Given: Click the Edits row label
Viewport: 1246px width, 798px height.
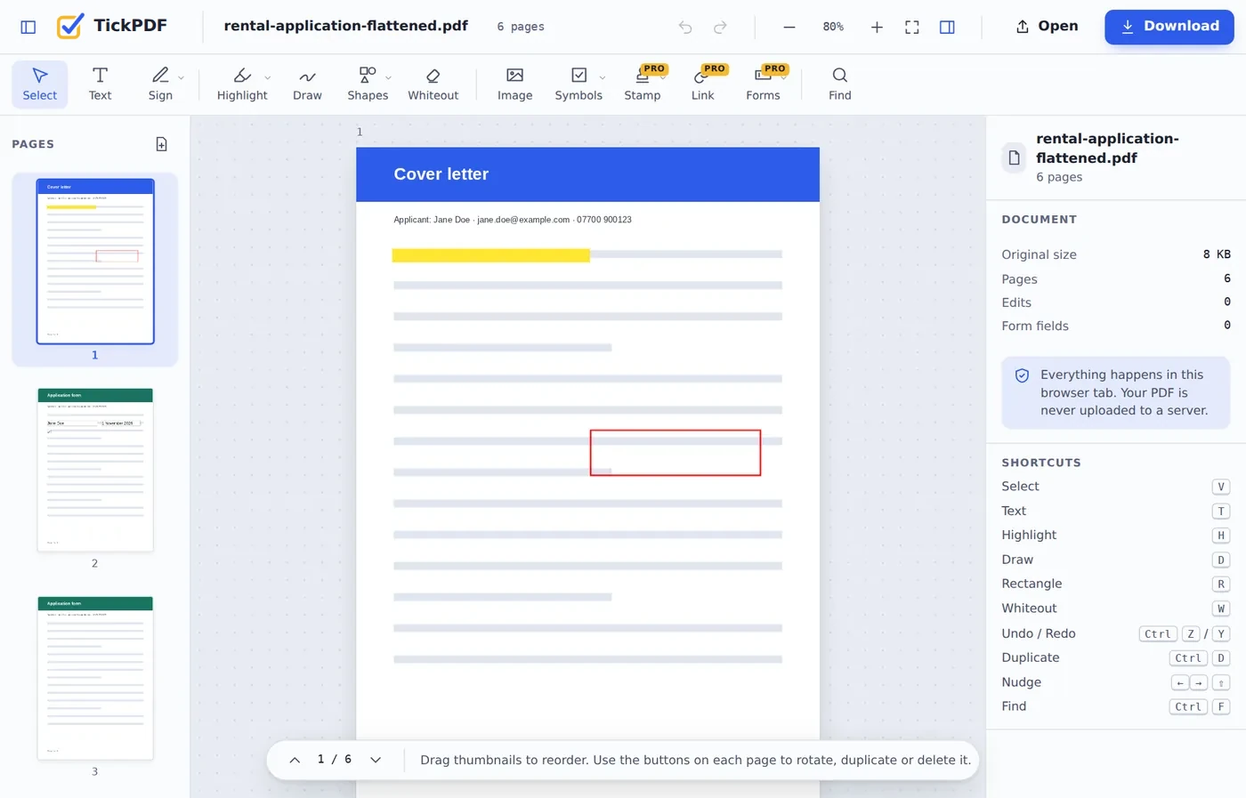Looking at the screenshot, I should pyautogui.click(x=1016, y=302).
